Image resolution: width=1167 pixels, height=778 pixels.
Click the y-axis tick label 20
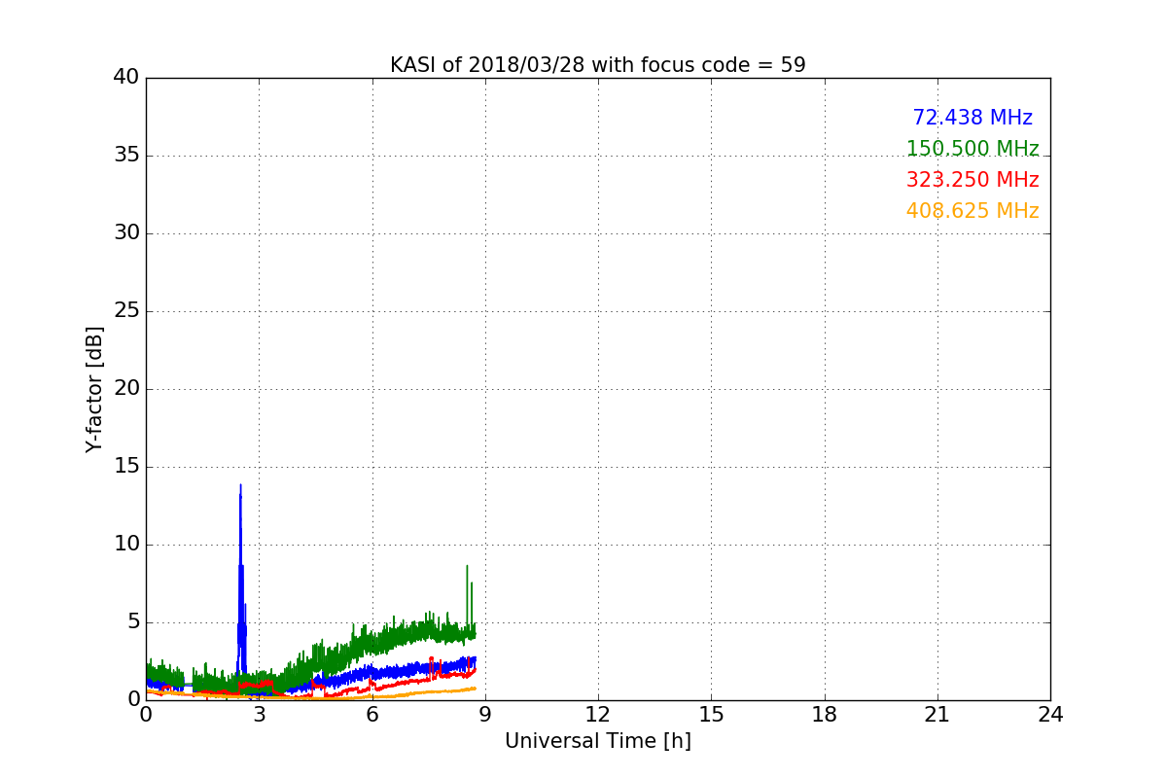pyautogui.click(x=125, y=389)
